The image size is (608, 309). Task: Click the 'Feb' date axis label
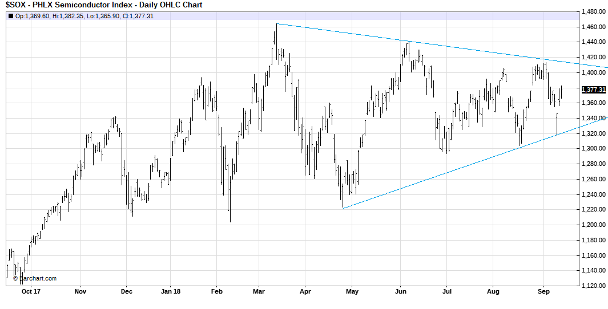click(x=217, y=291)
